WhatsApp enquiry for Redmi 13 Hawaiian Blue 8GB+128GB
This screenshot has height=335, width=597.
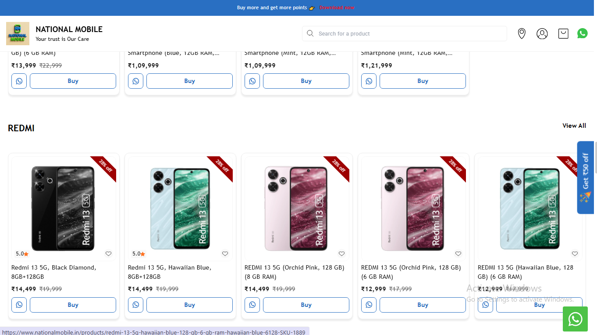[x=136, y=305]
